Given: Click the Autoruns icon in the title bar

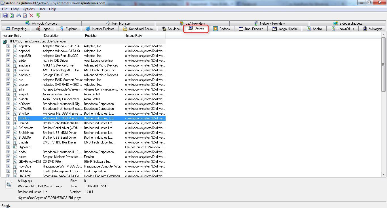Looking at the screenshot, I should coord(3,3).
